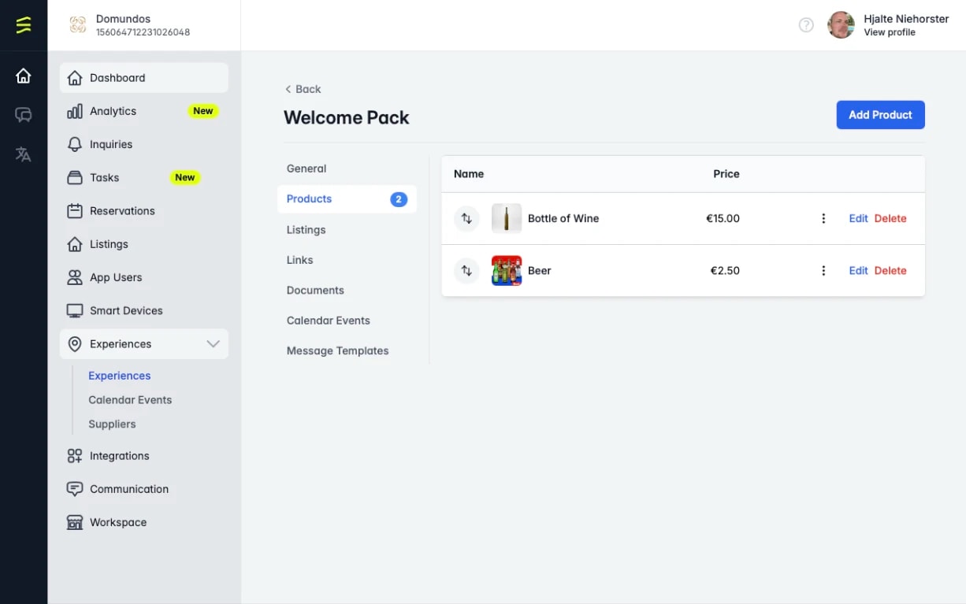Click the Integrations grid-plus icon
The height and width of the screenshot is (604, 966).
75,456
